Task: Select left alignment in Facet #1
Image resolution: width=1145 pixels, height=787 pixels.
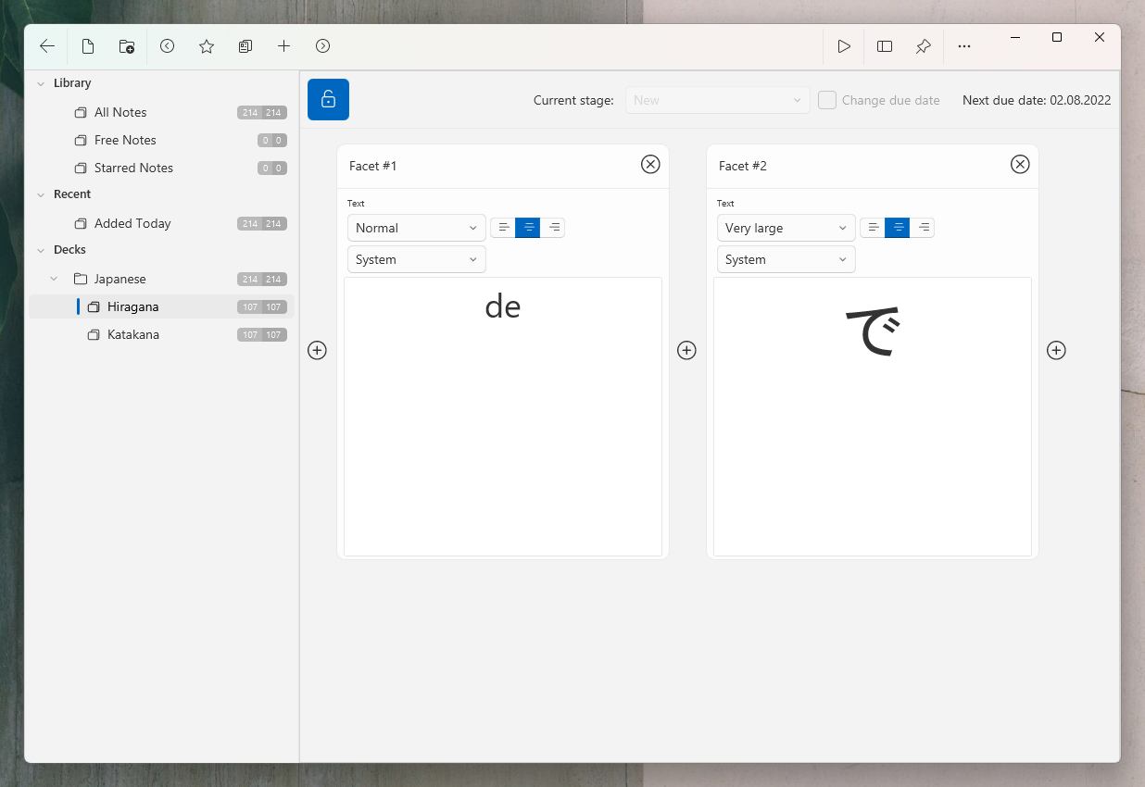Action: click(503, 228)
